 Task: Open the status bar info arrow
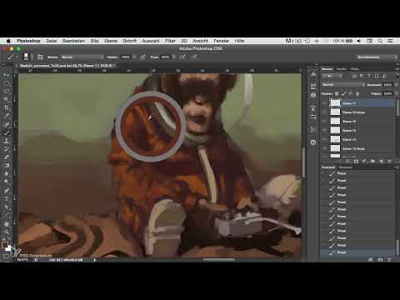point(95,260)
